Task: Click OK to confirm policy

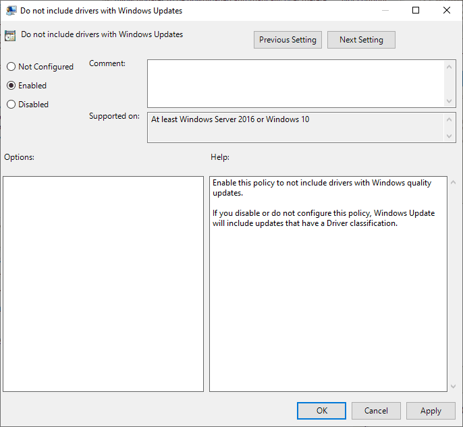Action: coord(322,410)
